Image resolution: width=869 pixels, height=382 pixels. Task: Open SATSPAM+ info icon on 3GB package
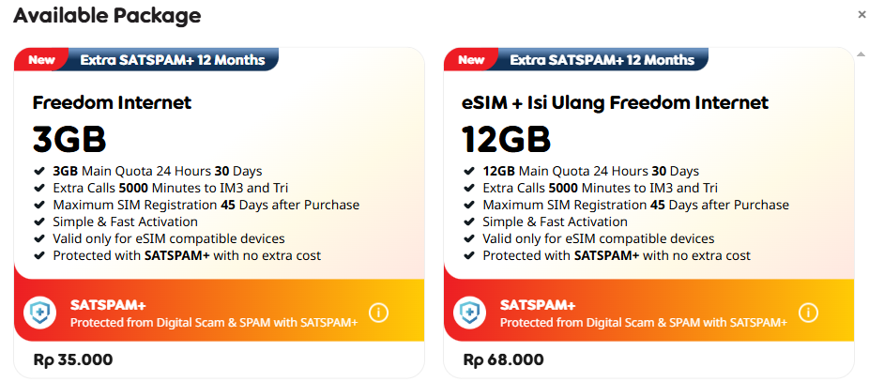point(378,313)
